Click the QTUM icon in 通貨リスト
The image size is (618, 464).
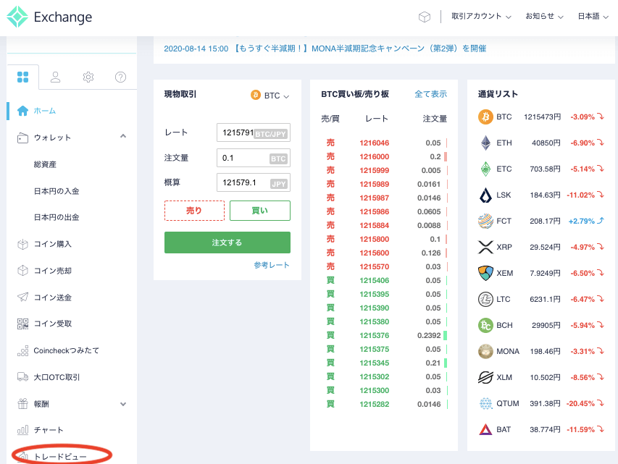[x=485, y=403]
